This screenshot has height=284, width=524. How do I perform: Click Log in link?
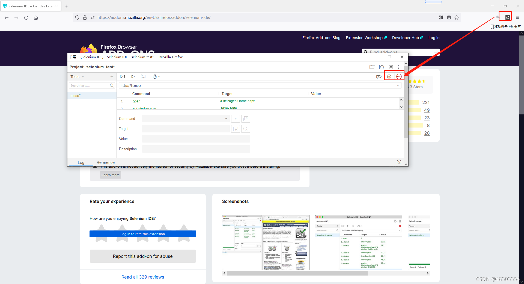tap(434, 38)
